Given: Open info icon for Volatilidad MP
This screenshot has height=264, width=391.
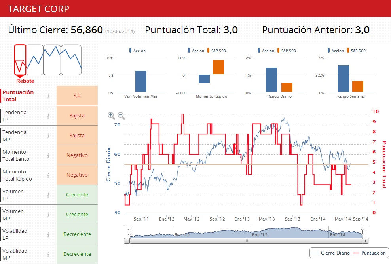Looking at the screenshot, I should tap(48, 255).
